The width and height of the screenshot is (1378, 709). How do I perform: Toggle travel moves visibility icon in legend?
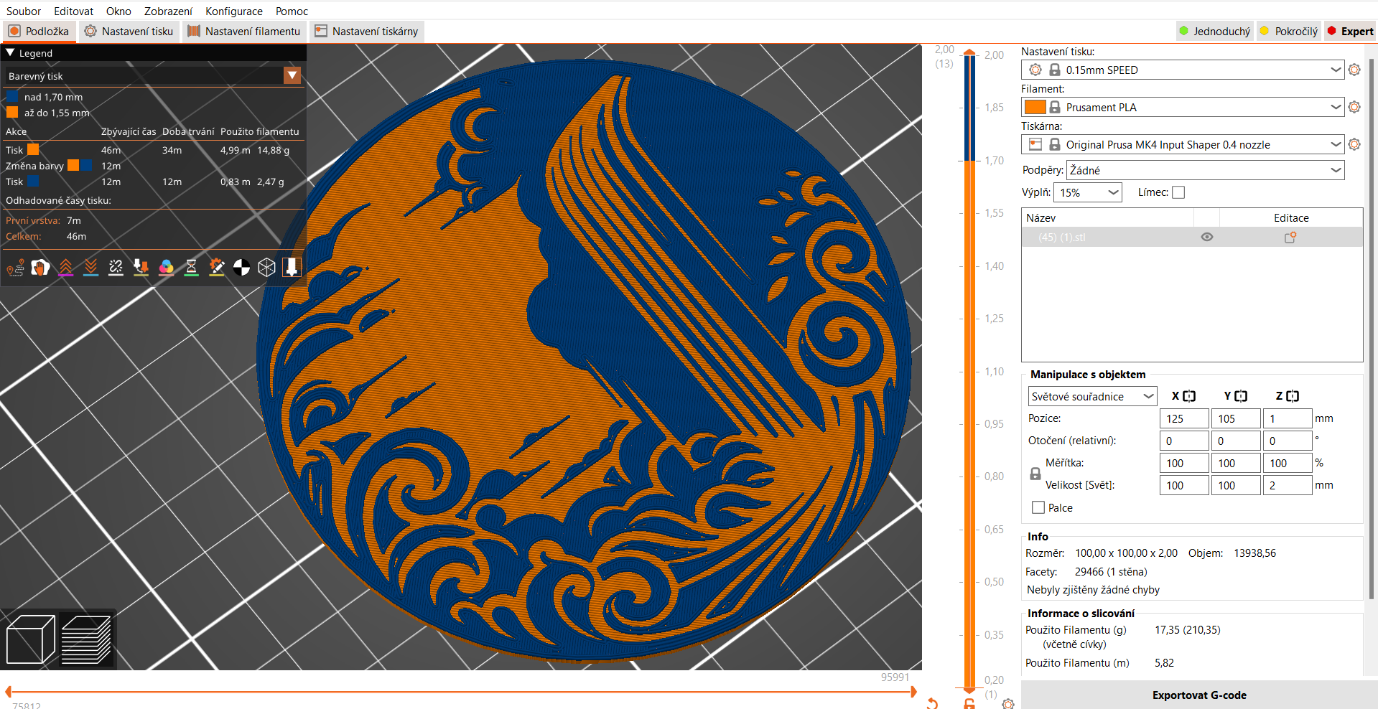pyautogui.click(x=15, y=268)
